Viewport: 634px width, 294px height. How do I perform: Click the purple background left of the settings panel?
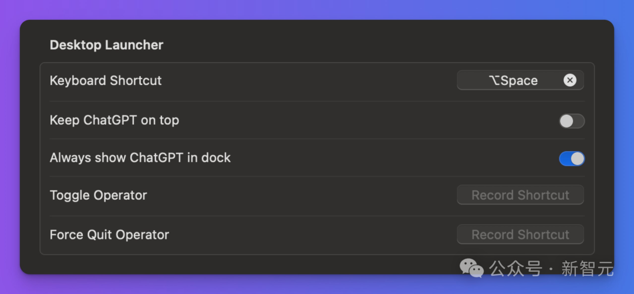(x=9, y=146)
